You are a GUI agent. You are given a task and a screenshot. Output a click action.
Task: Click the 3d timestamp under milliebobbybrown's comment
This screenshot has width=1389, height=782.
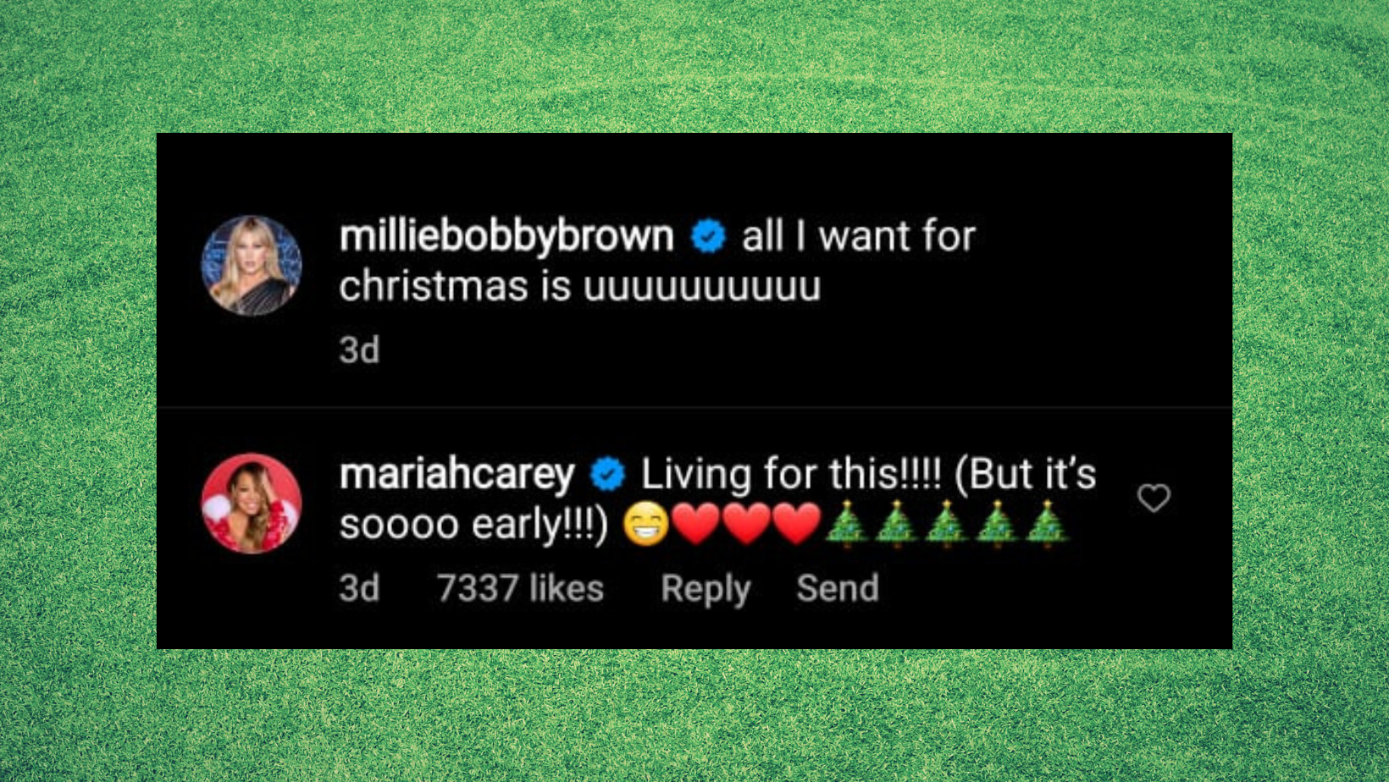click(x=359, y=350)
